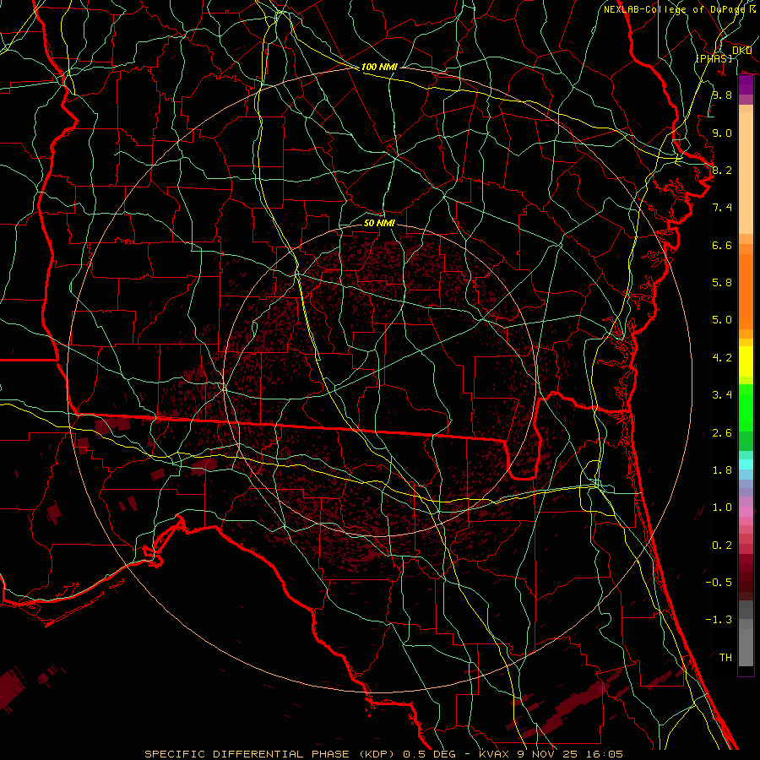Click the 9.8 value label on the legend
Viewport: 760px width, 760px height.
(721, 95)
